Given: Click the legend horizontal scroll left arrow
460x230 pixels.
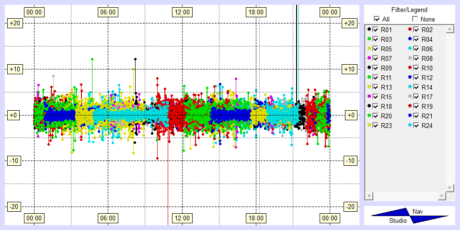Looking at the screenshot, I should [369, 196].
